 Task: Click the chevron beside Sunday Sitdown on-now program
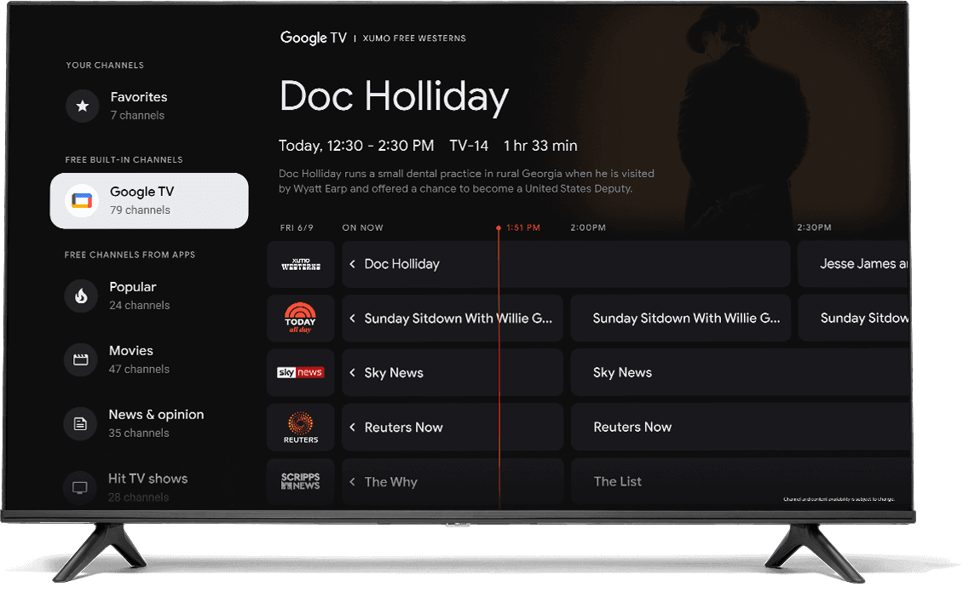tap(353, 318)
